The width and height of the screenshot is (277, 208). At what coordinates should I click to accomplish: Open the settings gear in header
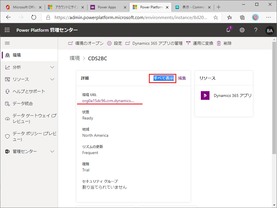[242, 30]
